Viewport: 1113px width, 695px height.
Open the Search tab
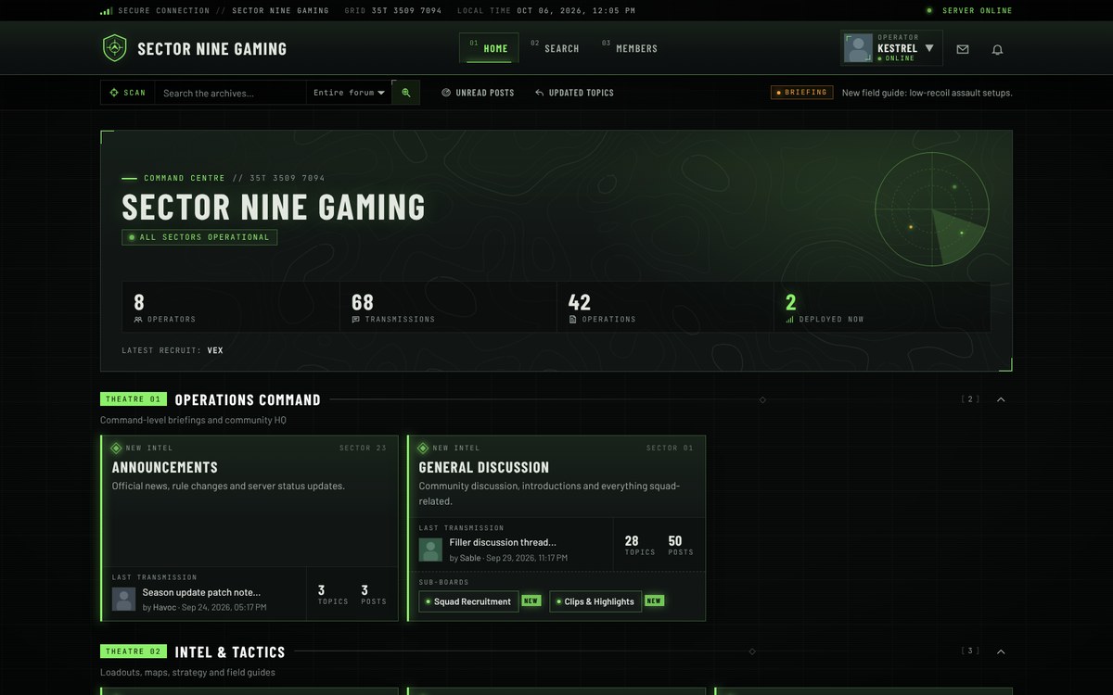[x=555, y=48]
